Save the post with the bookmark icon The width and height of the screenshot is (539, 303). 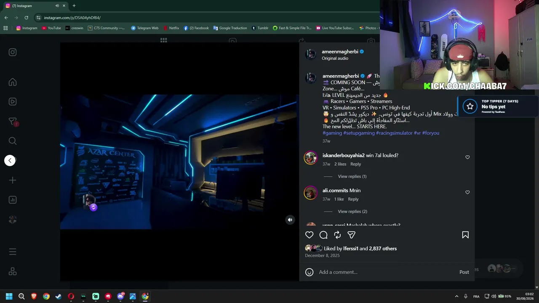coord(465,235)
